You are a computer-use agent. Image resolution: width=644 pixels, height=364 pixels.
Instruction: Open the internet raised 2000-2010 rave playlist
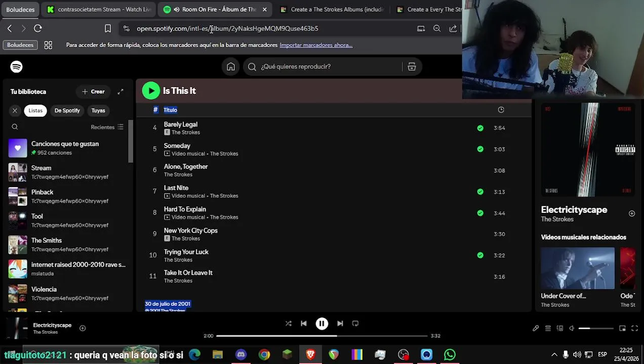point(67,269)
